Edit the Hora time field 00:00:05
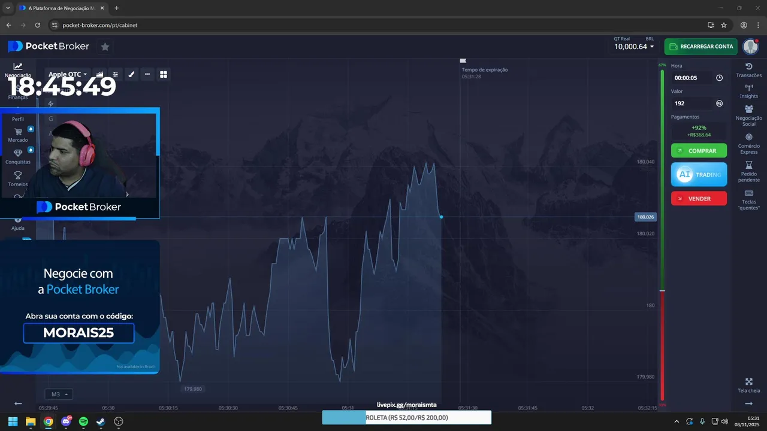Screen dimensions: 767x431 click(x=692, y=78)
